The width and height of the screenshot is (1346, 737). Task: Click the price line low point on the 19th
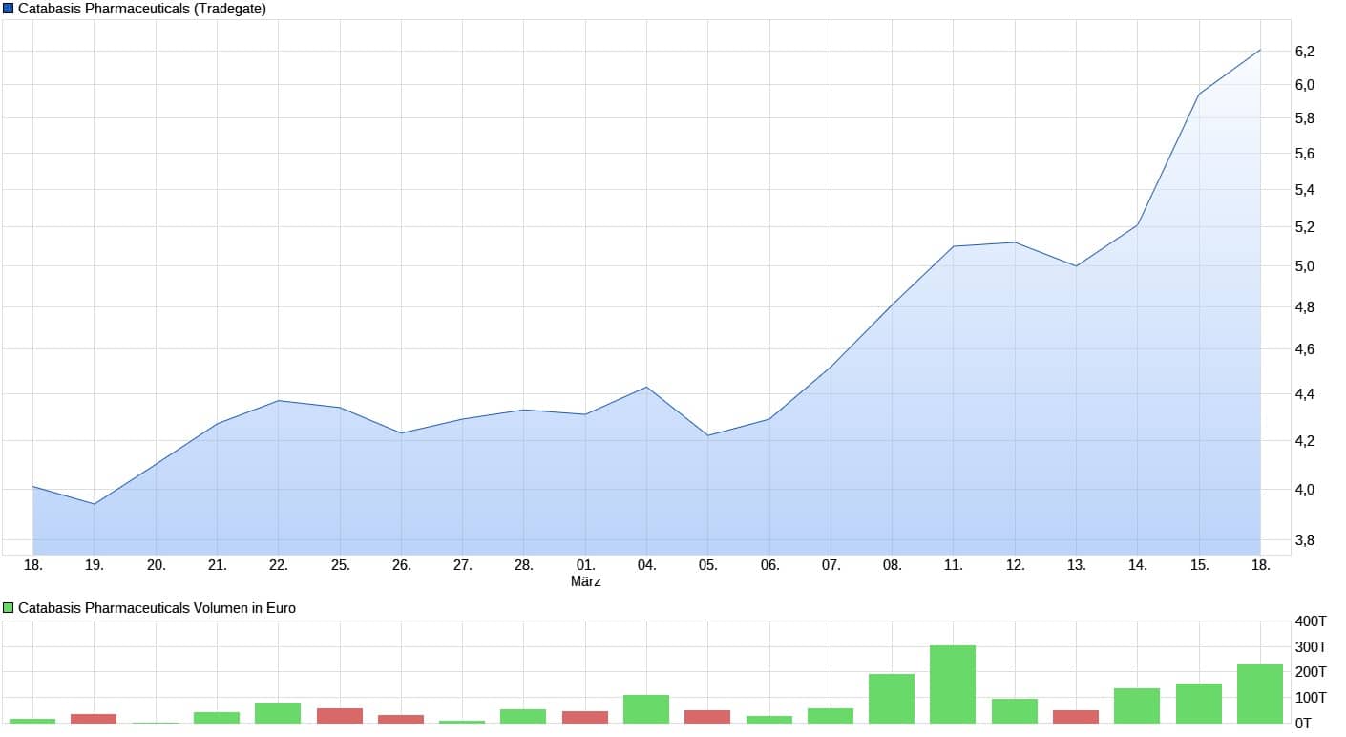[x=94, y=503]
